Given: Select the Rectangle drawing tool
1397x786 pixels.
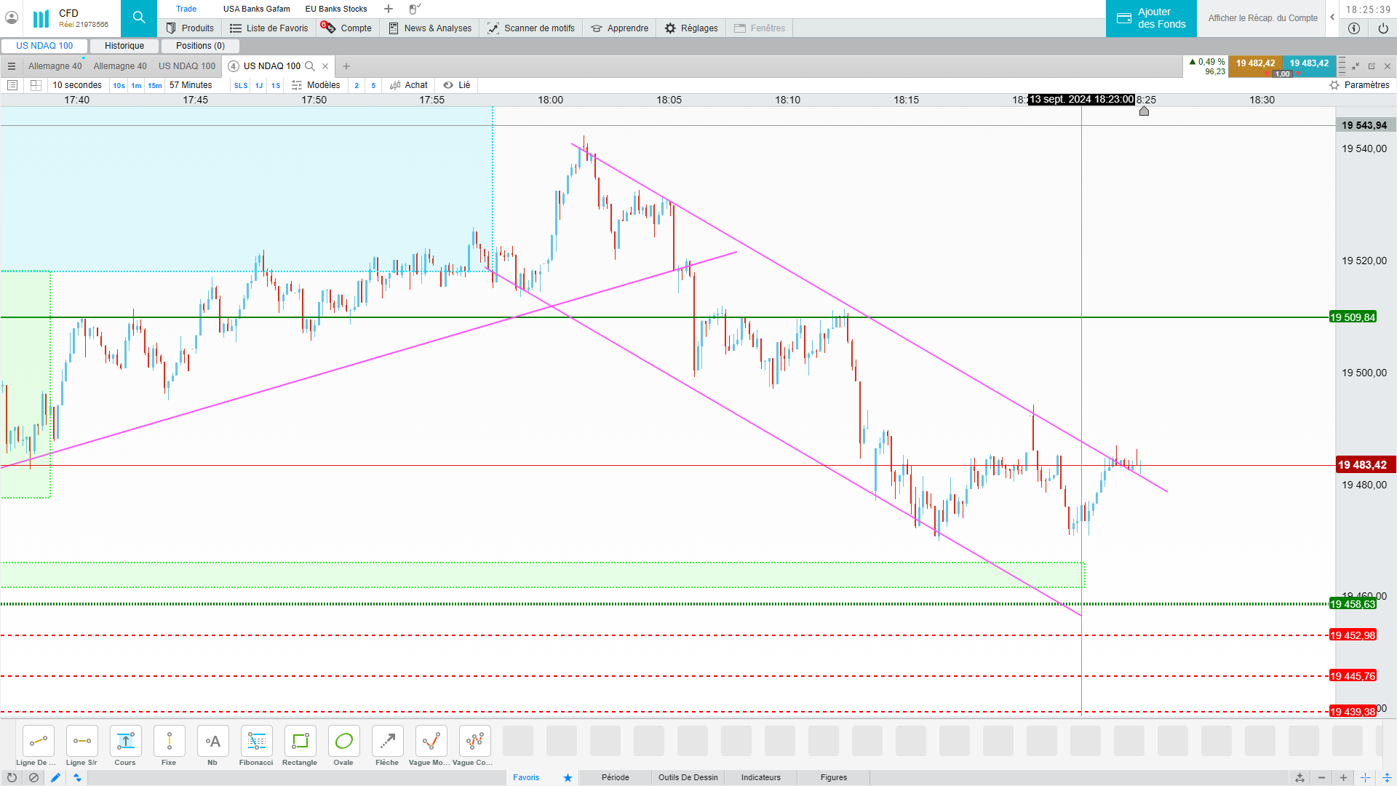Looking at the screenshot, I should coord(300,742).
